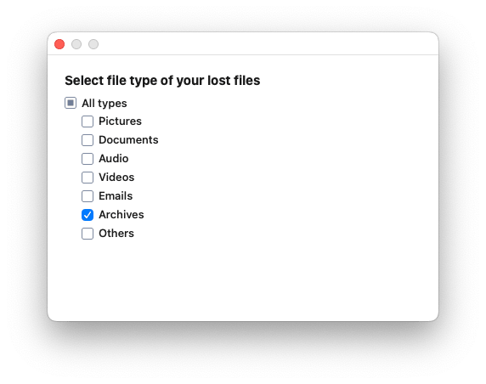Click the 'Archives' label text
This screenshot has width=486, height=384.
coord(121,214)
